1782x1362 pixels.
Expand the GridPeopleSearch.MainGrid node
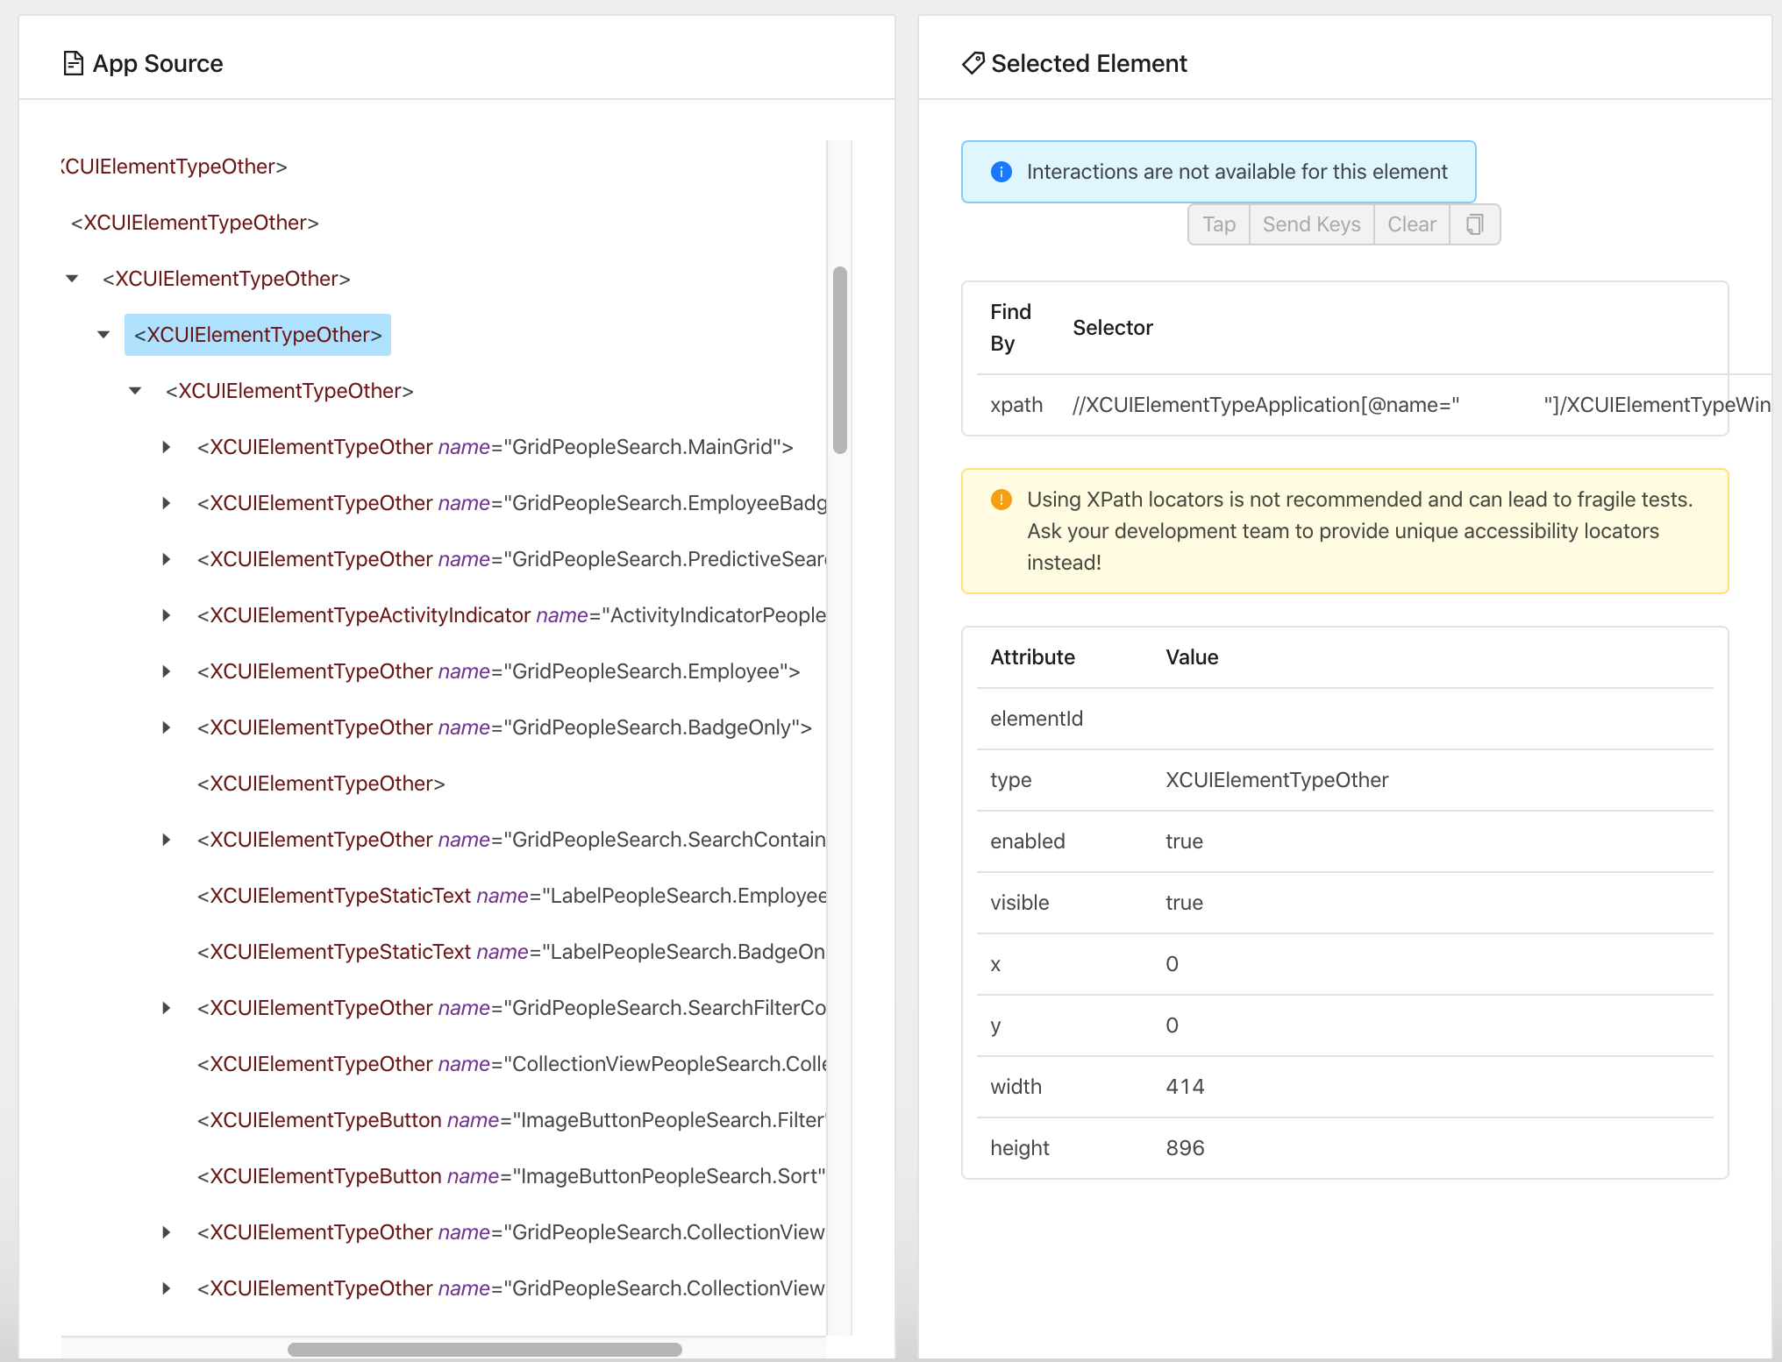click(167, 447)
